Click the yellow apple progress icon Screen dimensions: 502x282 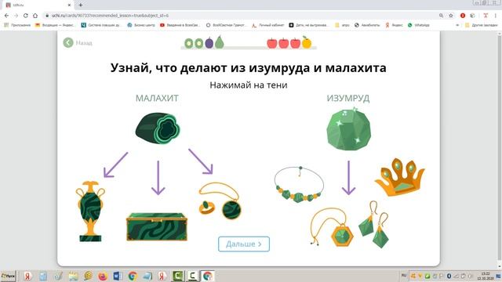point(307,42)
